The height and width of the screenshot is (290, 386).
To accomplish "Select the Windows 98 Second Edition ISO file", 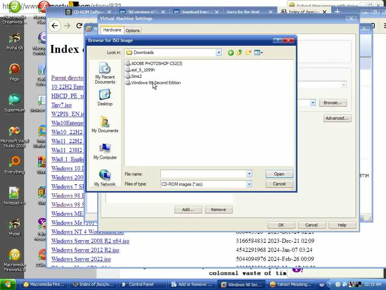I will click(x=153, y=83).
